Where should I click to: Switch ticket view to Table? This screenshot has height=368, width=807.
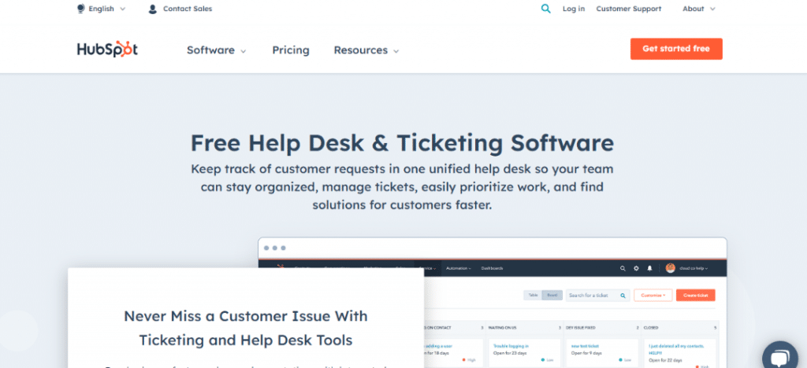click(x=533, y=295)
